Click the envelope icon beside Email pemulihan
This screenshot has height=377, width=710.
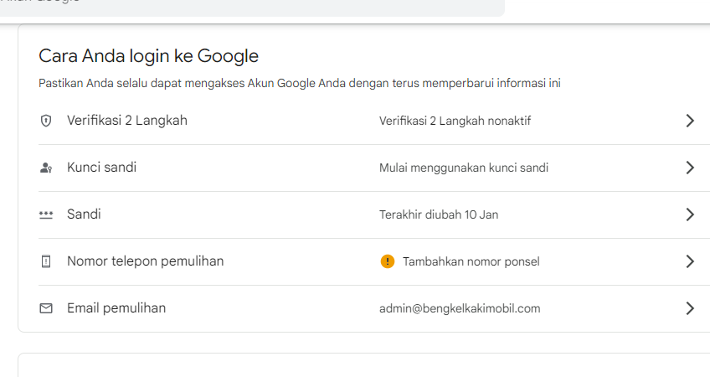click(46, 308)
